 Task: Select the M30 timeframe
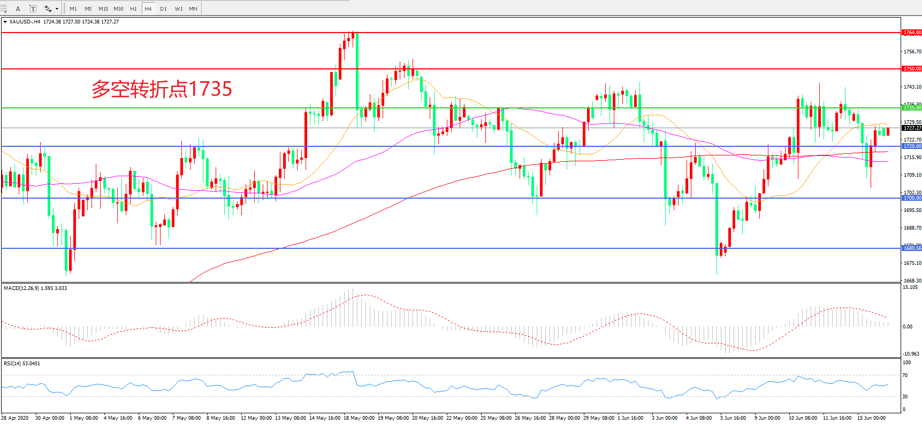118,9
